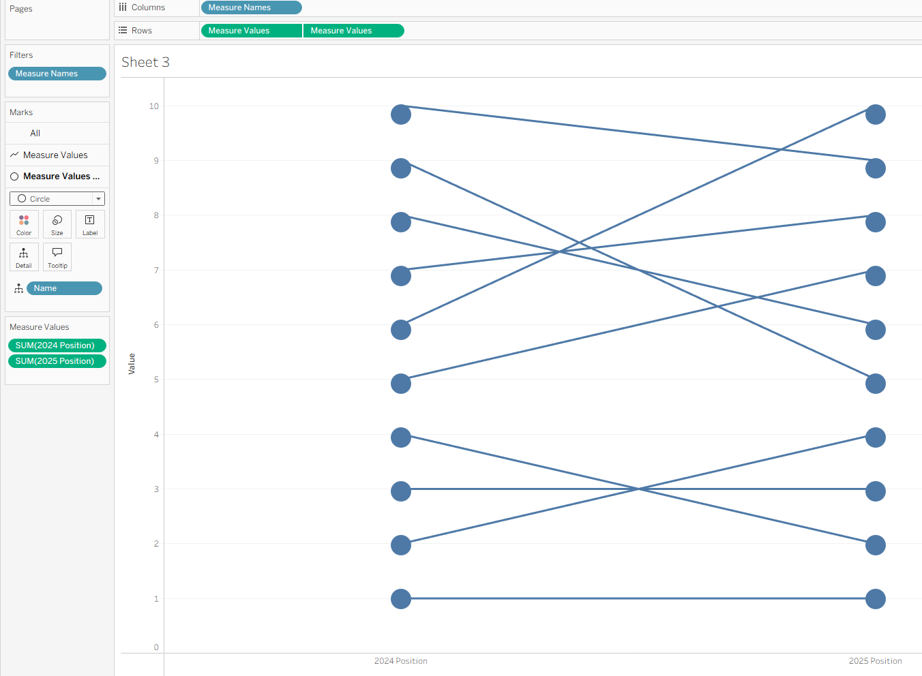Screen dimensions: 922x676
Task: Click the 2025 Position circle at value 1
Action: (876, 599)
